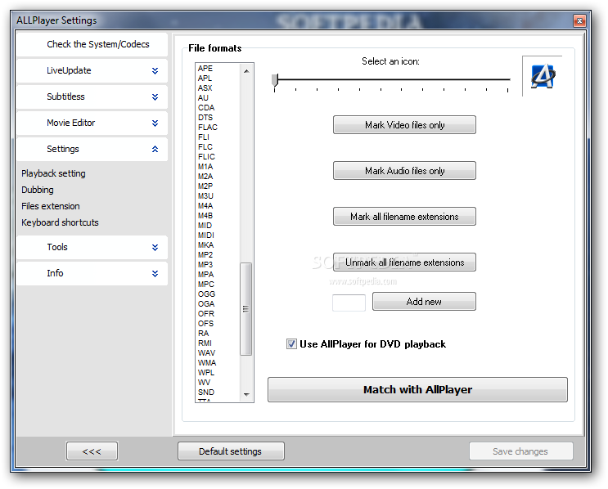This screenshot has height=489, width=608.
Task: Select MP3 in the file formats list
Action: pos(205,265)
